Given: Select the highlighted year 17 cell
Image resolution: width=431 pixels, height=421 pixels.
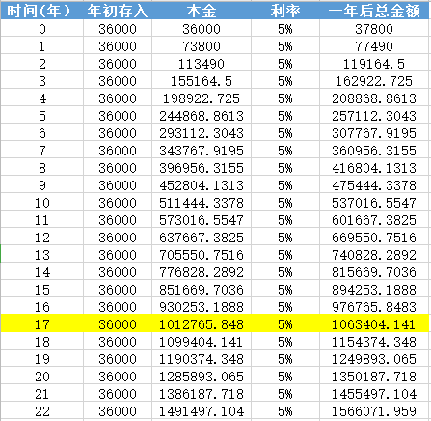Looking at the screenshot, I should [41, 324].
